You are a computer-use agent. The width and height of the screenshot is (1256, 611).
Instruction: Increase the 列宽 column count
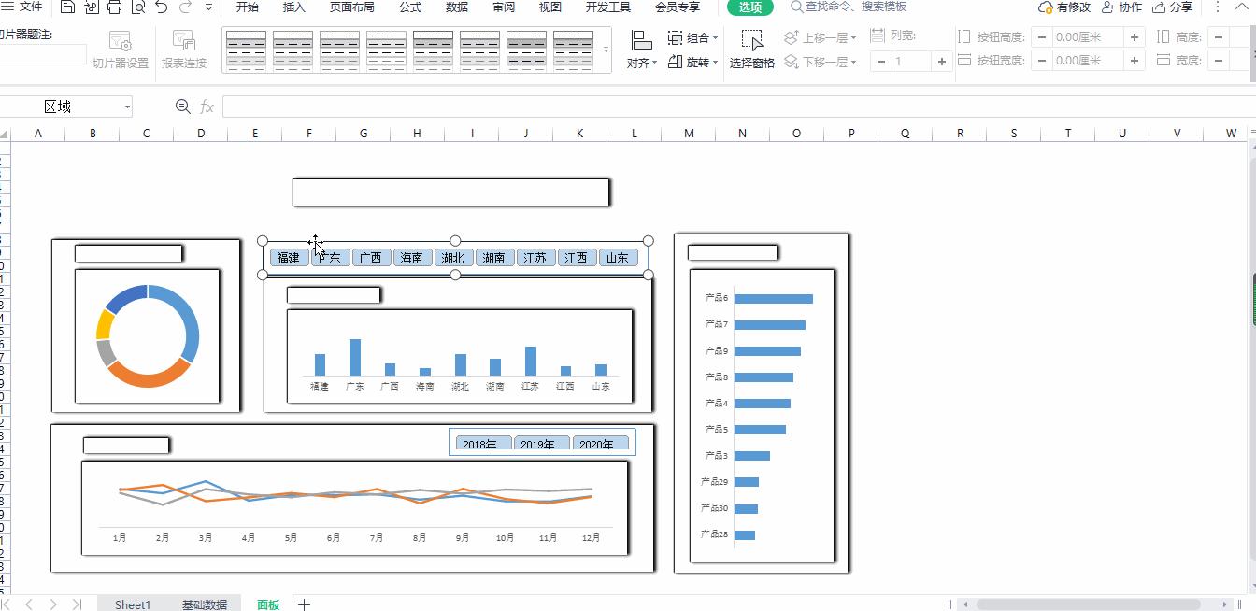(x=941, y=62)
